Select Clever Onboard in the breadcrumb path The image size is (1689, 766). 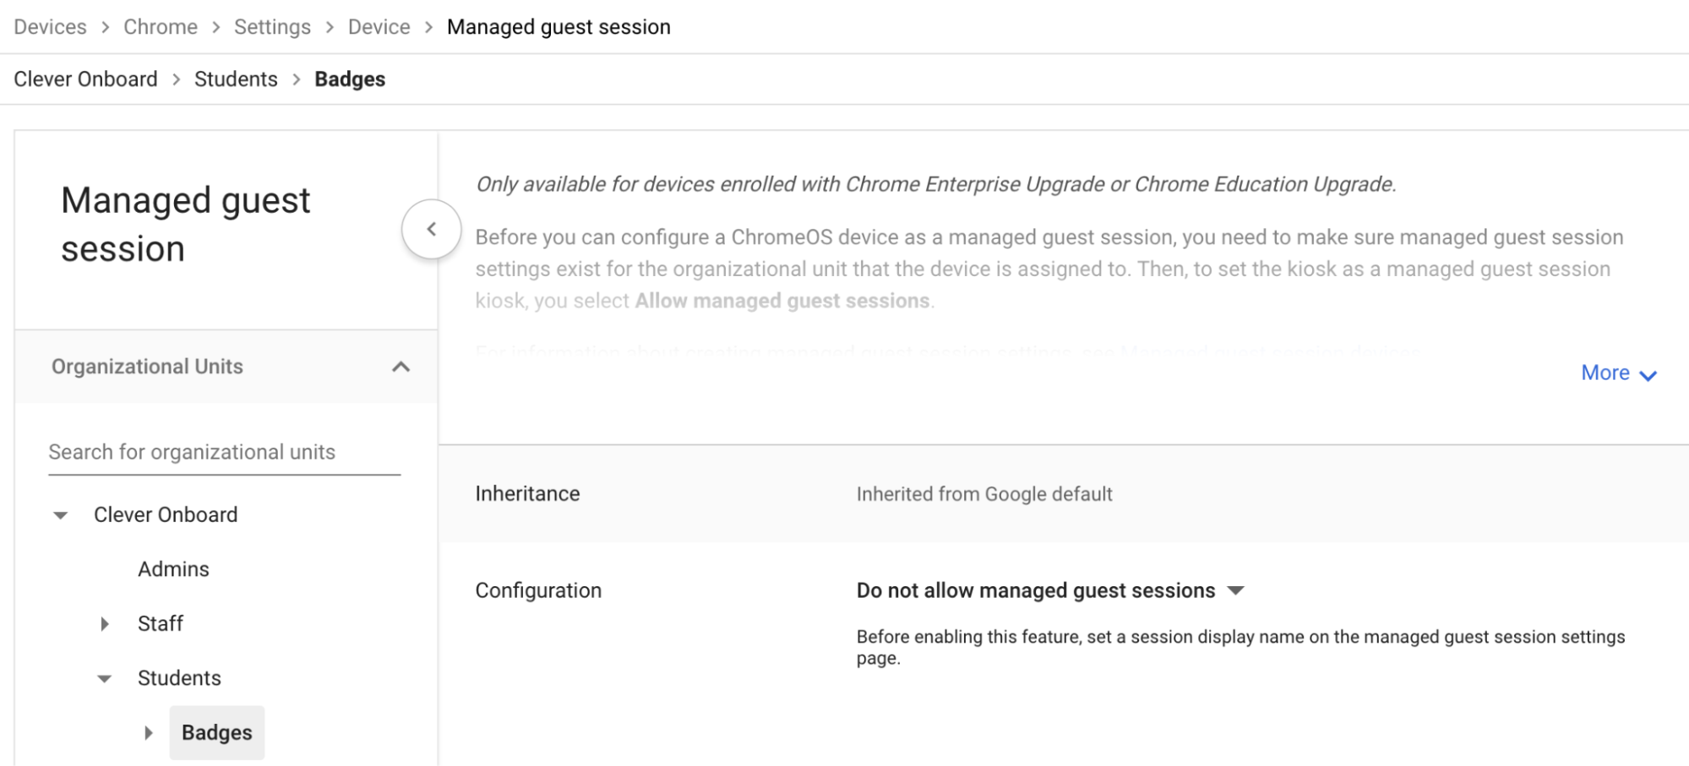[x=85, y=79]
